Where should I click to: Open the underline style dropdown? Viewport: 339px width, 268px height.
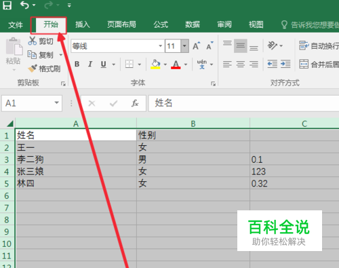(x=114, y=64)
